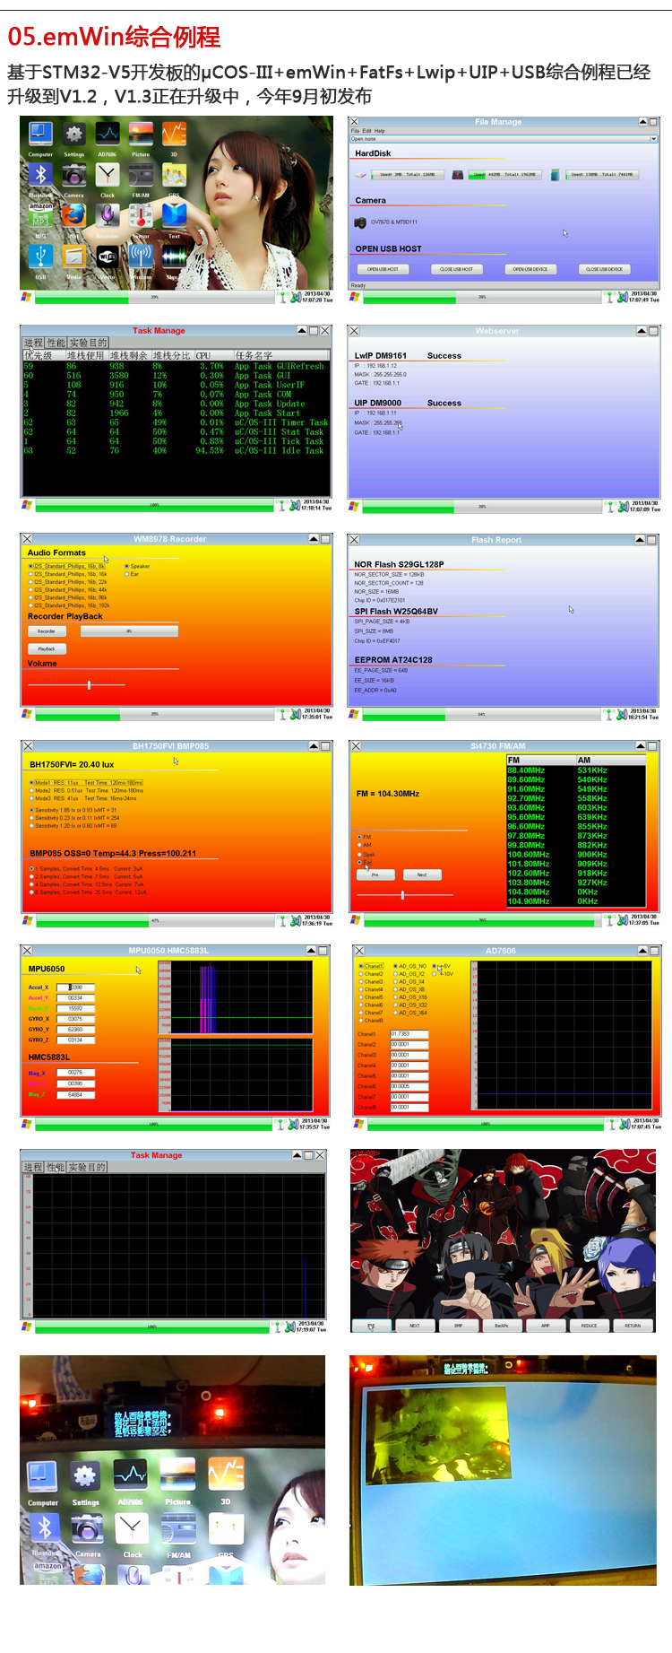672x1653 pixels.
Task: Click the Playback button in WM8978 Recorder
Action: pyautogui.click(x=47, y=648)
